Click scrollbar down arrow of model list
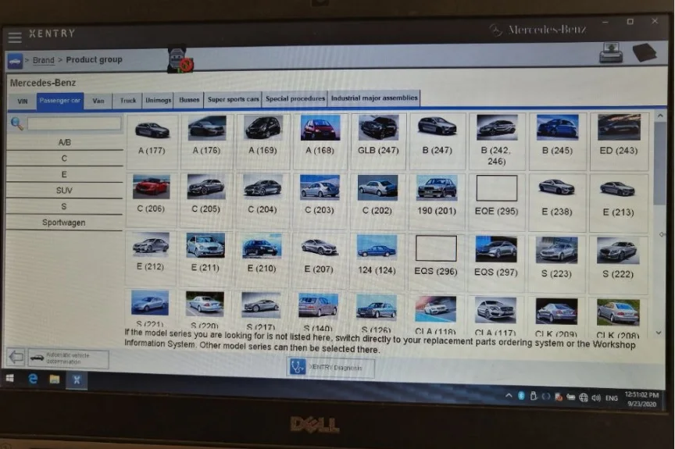 pos(659,333)
